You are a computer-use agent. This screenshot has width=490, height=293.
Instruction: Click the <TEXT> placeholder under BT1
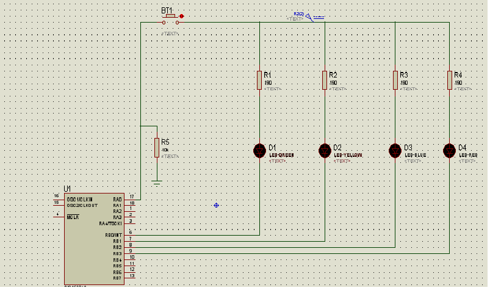[170, 34]
